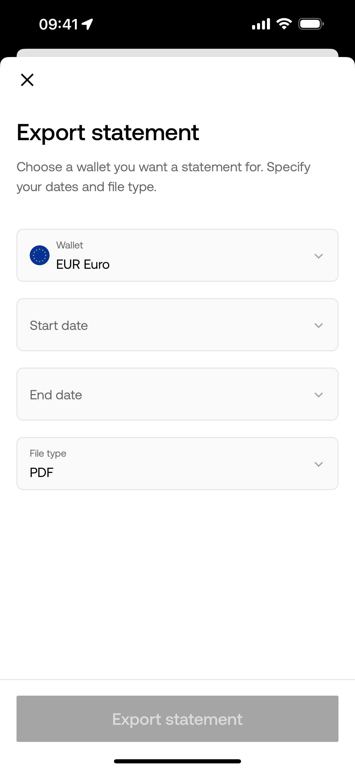Tap the sheet grabber behind the modal
Screen dimensions: 355x770
click(177, 53)
